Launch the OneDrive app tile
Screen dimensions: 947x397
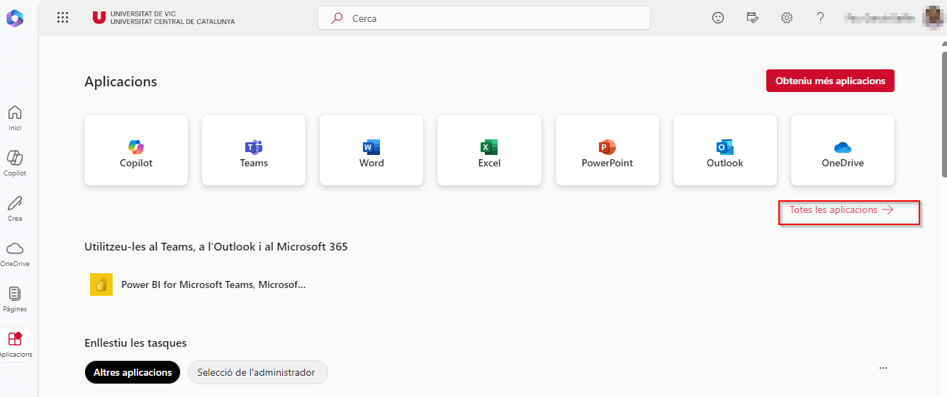[x=843, y=150]
